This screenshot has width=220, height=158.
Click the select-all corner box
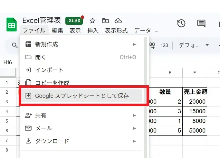pyautogui.click(x=8, y=73)
